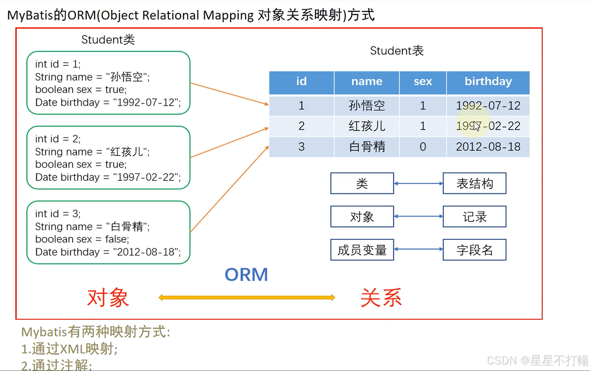The height and width of the screenshot is (371, 590).
Task: Click the '成员变量' box
Action: pyautogui.click(x=362, y=250)
